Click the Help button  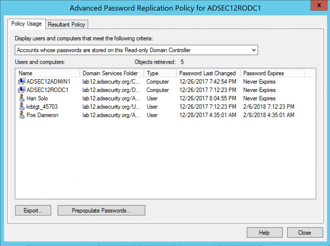[264, 232]
